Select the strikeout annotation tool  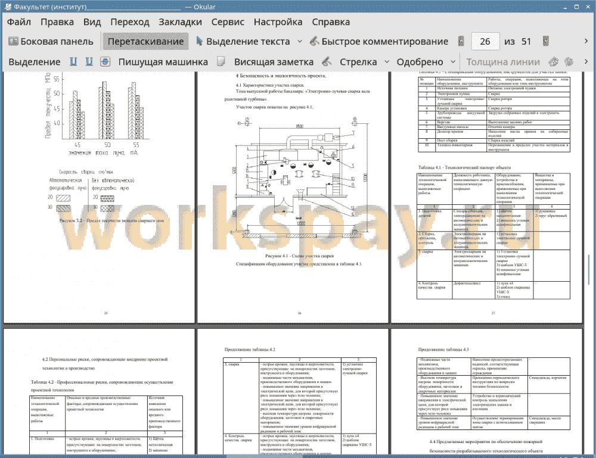105,61
